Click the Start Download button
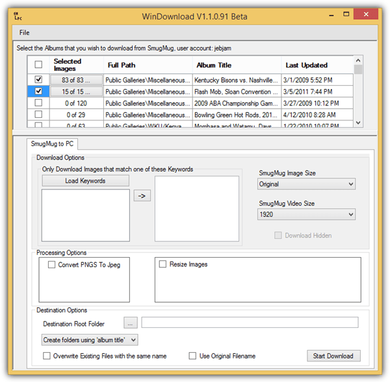The image size is (390, 382). point(333,356)
